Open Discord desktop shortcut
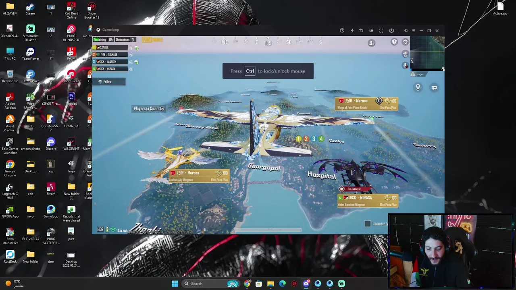The height and width of the screenshot is (290, 516). point(51,144)
